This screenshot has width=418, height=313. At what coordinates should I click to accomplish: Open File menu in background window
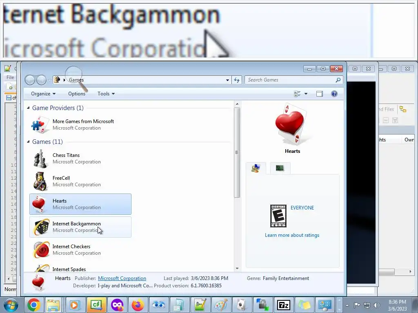(x=10, y=77)
